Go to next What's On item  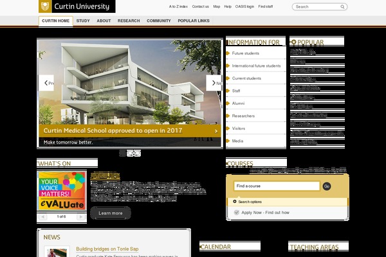[80, 217]
